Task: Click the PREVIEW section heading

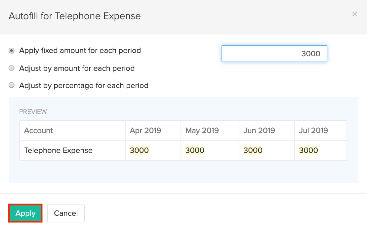Action: 33,112
